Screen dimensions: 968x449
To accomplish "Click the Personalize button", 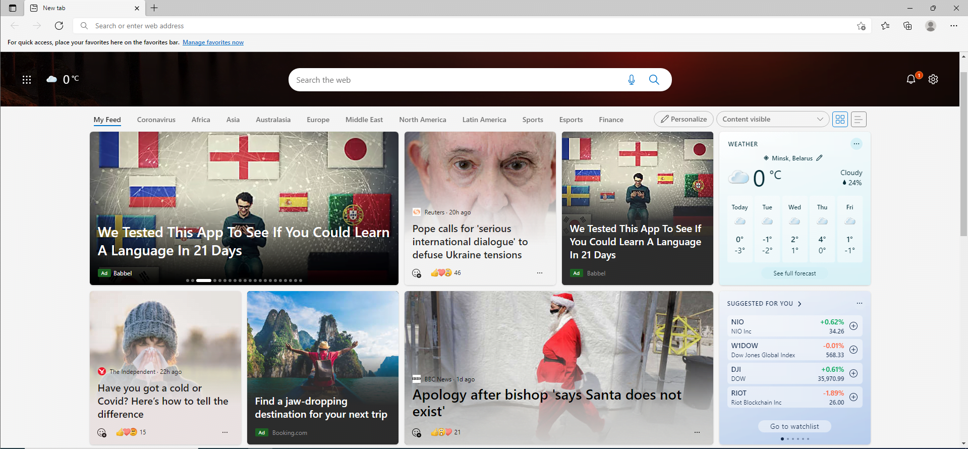I will point(684,119).
